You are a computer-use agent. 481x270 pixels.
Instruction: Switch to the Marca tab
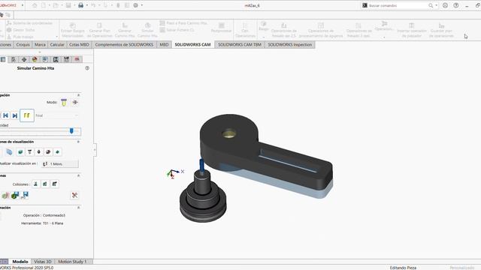[x=40, y=45]
